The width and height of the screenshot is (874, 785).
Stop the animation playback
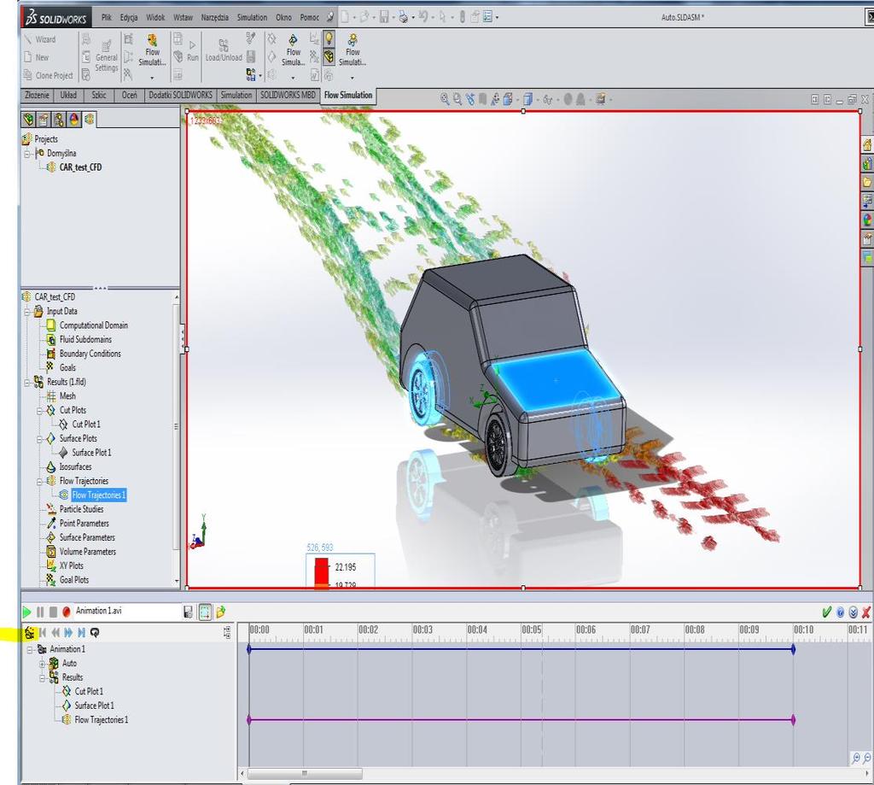(53, 612)
